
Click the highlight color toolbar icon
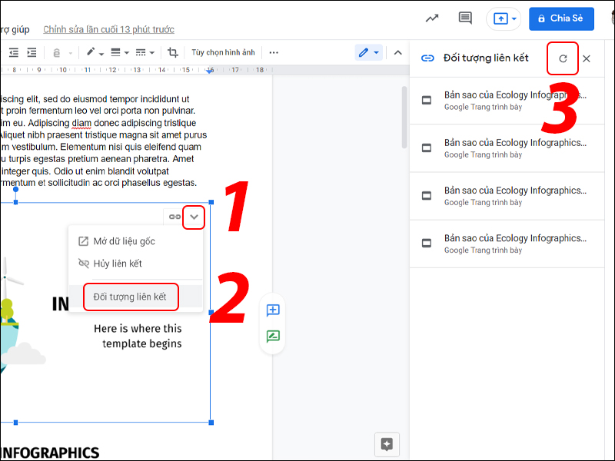pyautogui.click(x=56, y=52)
